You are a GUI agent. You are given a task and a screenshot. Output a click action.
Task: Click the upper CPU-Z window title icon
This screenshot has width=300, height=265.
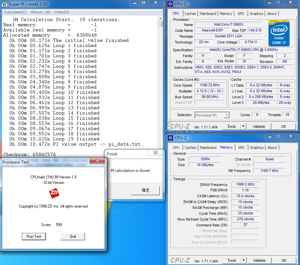click(170, 4)
